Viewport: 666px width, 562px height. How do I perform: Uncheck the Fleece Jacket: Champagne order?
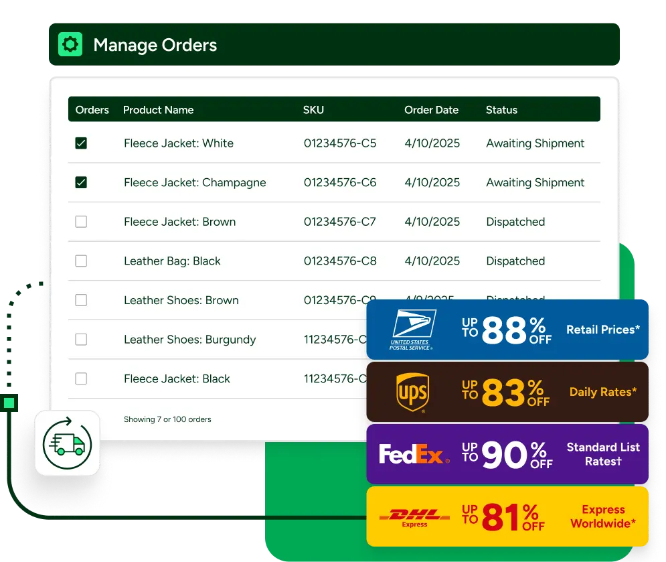80,182
